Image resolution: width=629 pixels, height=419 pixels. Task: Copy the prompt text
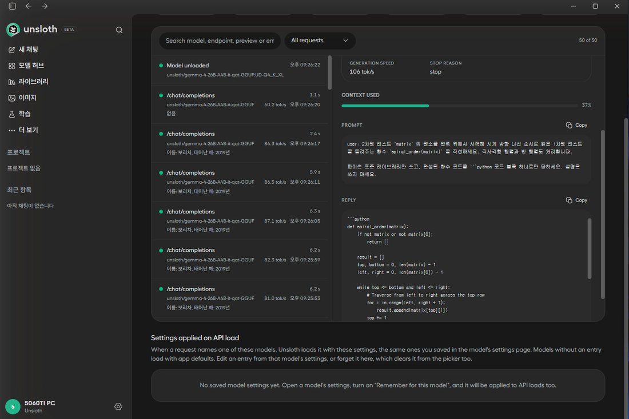576,126
